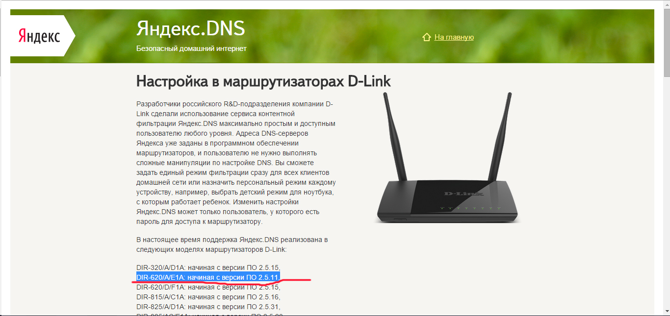Click the vertical scrollbar thumb
Screen dimensions: 670x316
pos(667,43)
